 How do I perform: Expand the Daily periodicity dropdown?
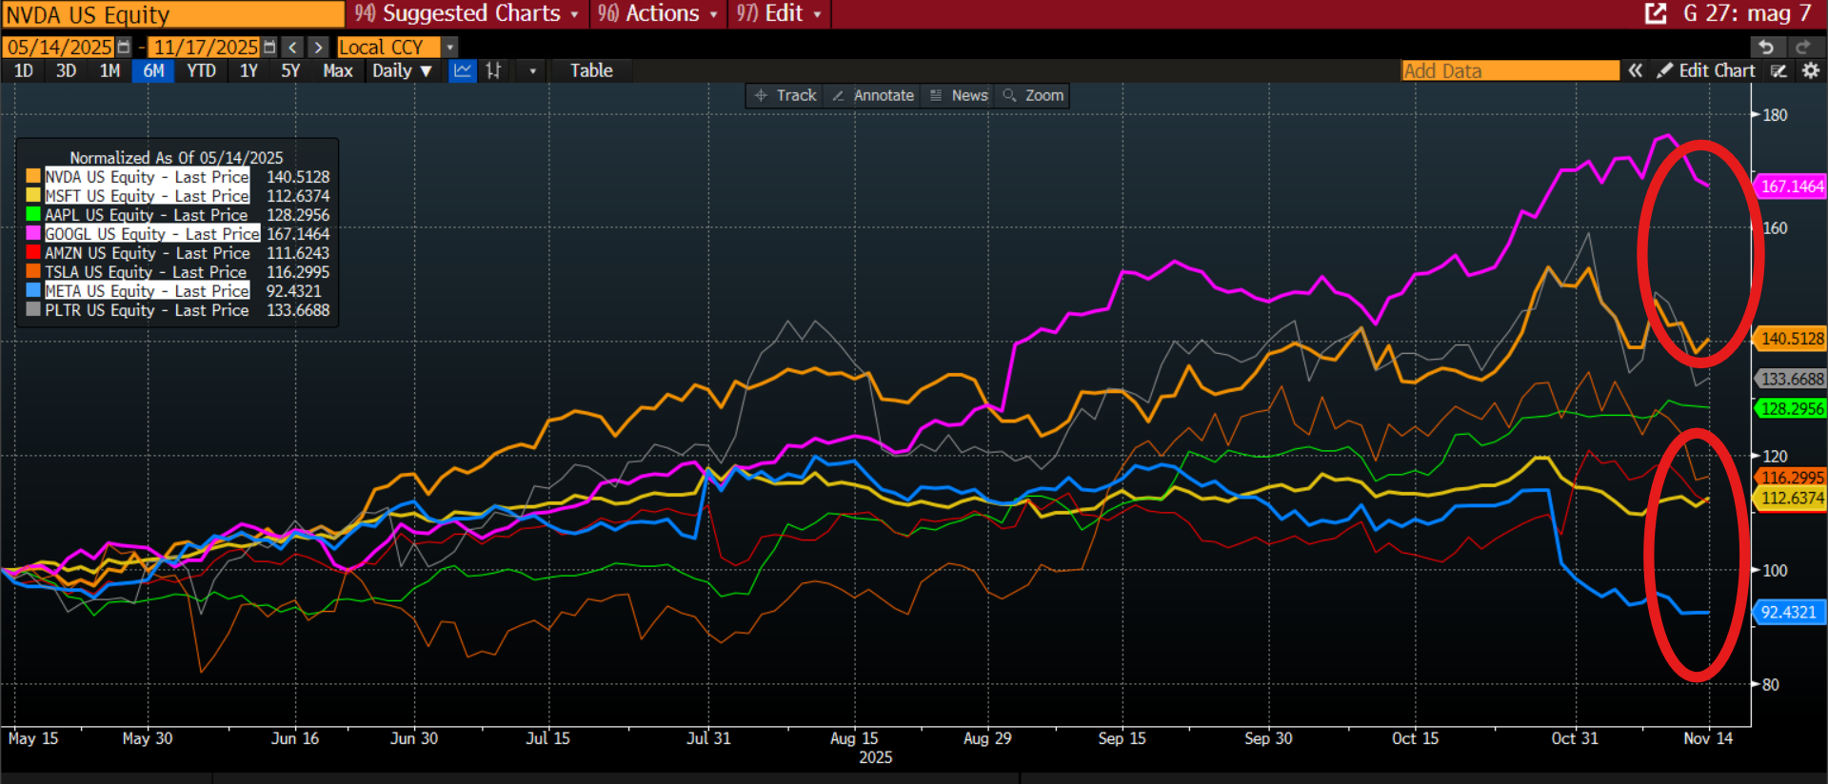(x=402, y=70)
